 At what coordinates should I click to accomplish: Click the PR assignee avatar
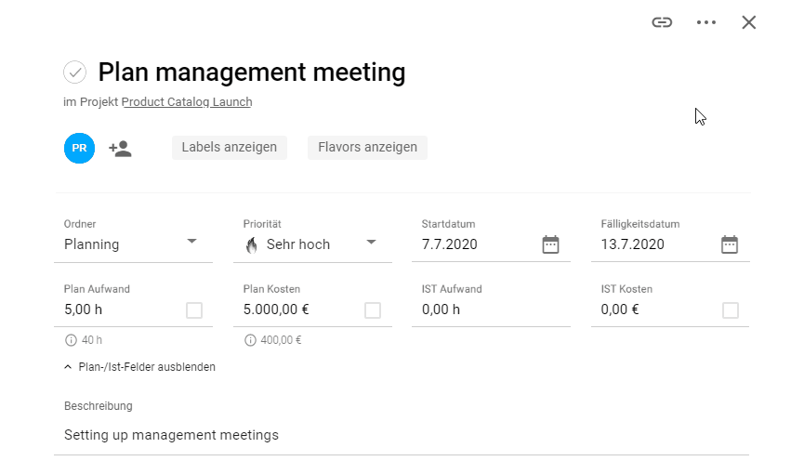(80, 148)
